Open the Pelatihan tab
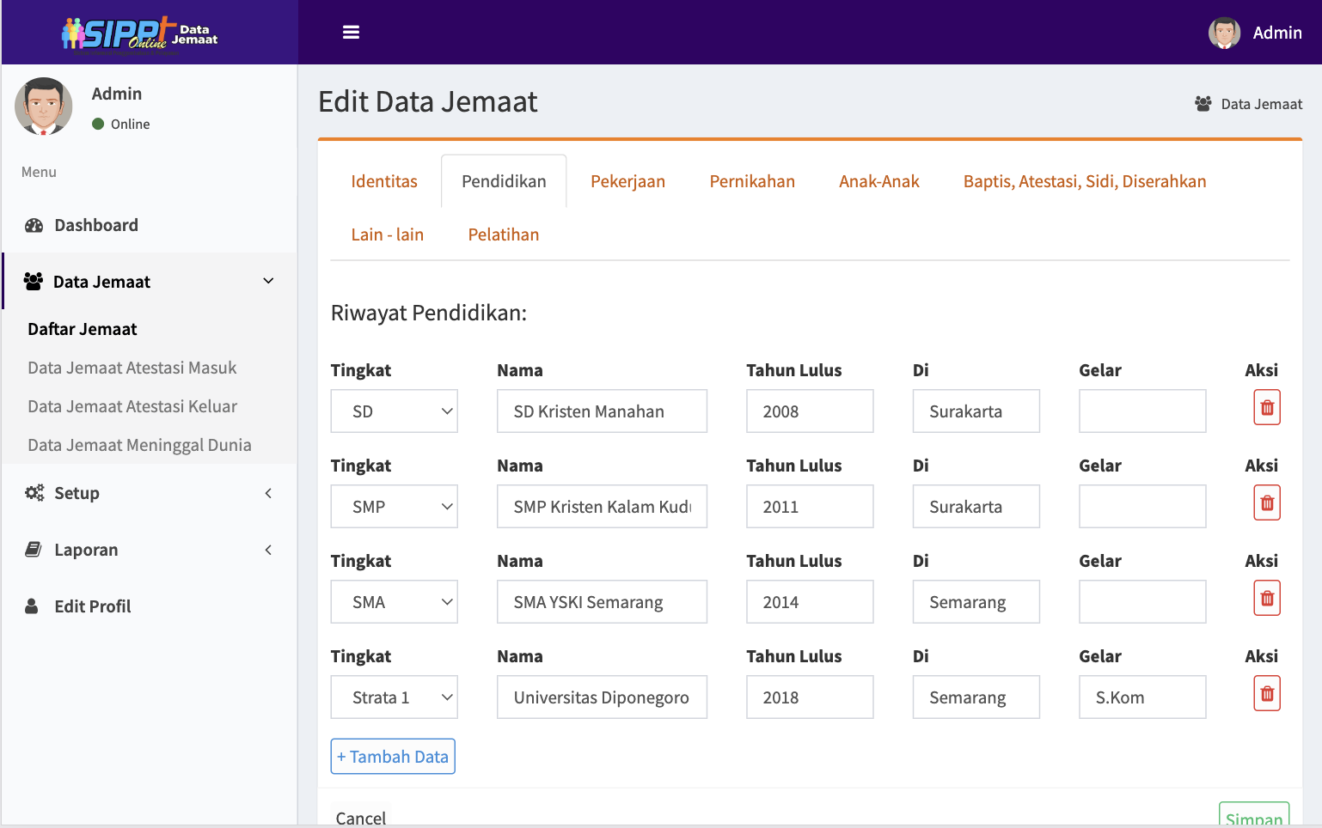Image resolution: width=1322 pixels, height=828 pixels. [x=503, y=234]
